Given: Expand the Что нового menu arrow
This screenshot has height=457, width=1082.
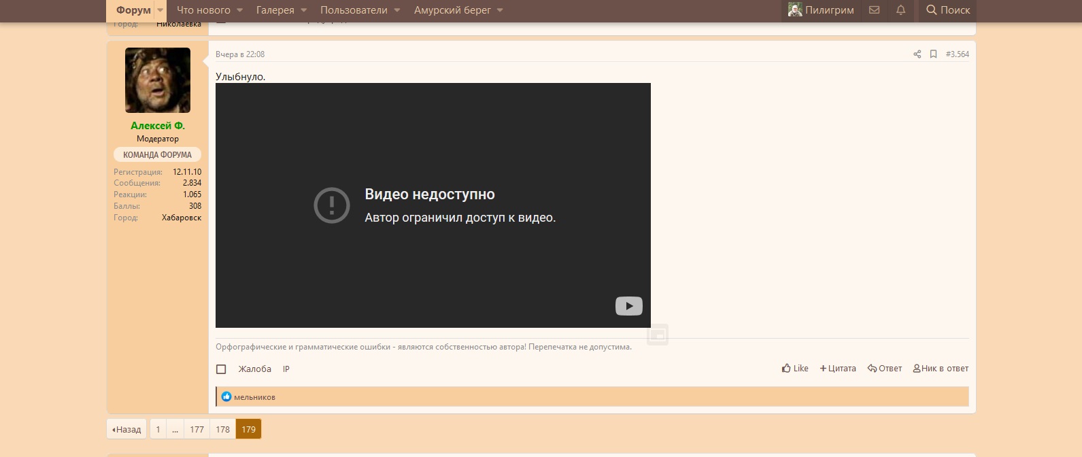Looking at the screenshot, I should pyautogui.click(x=239, y=10).
